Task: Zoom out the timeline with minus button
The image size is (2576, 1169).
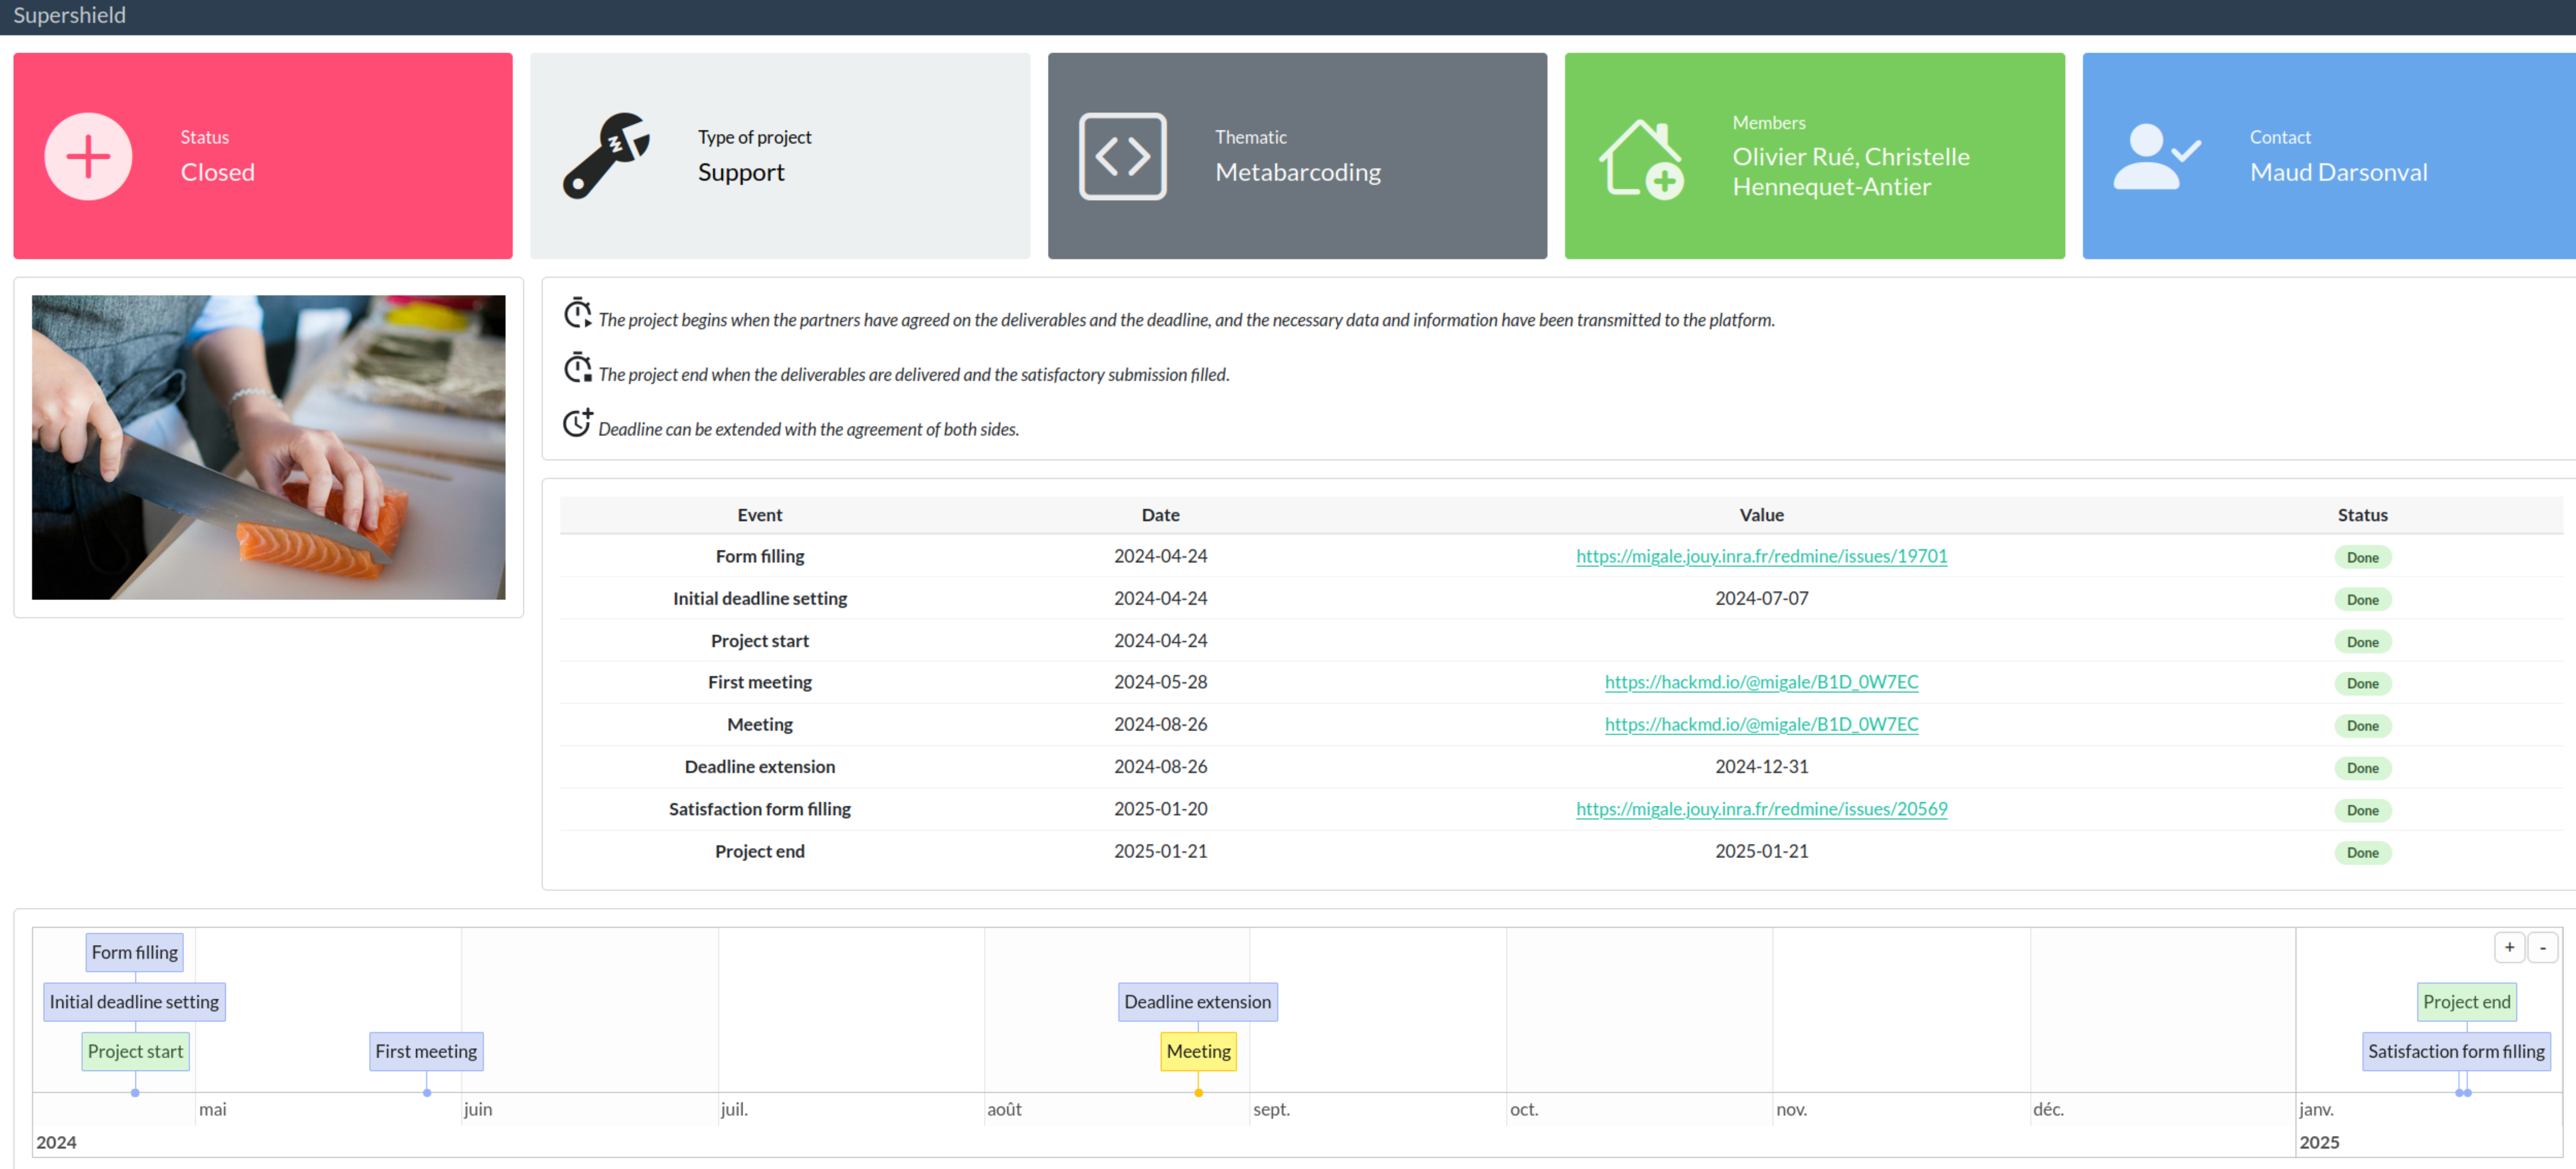Action: coord(2542,947)
